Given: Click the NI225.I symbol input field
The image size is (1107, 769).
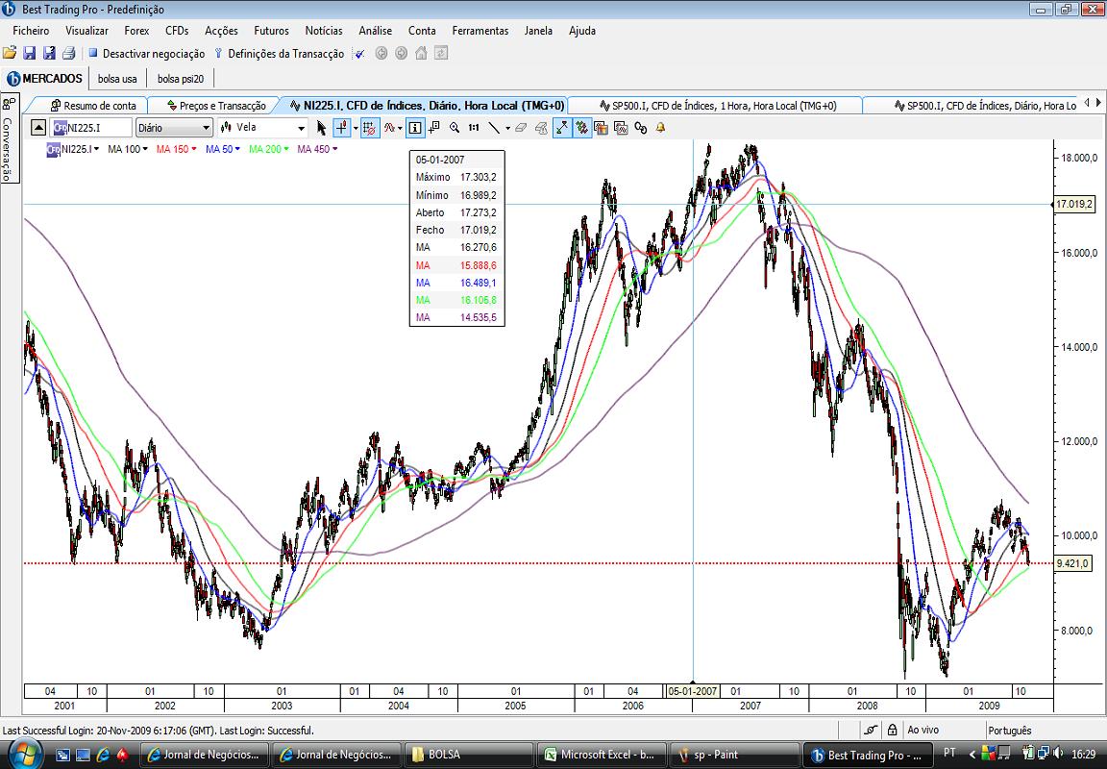Looking at the screenshot, I should 92,128.
